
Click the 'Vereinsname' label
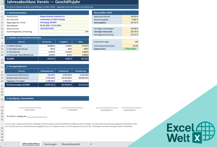click(x=12, y=17)
